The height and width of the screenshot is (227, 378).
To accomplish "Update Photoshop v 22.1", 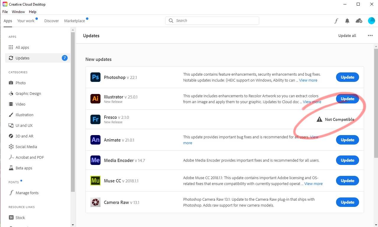I will click(x=348, y=77).
